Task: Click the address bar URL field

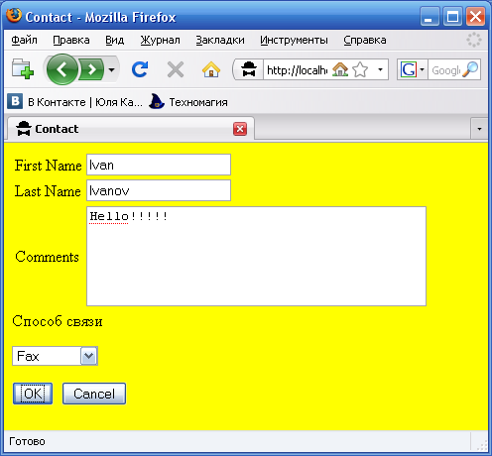Action: (x=297, y=69)
